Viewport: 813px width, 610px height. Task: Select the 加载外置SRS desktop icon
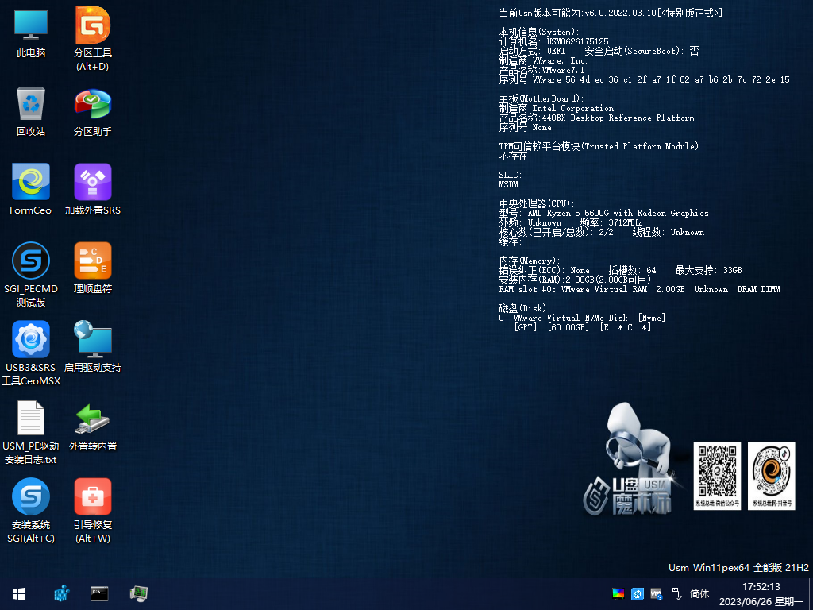pyautogui.click(x=93, y=189)
